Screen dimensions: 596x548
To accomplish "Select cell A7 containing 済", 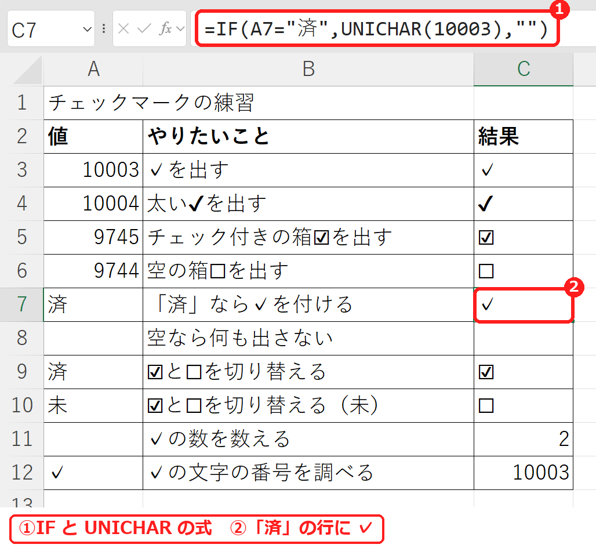I will (x=93, y=304).
